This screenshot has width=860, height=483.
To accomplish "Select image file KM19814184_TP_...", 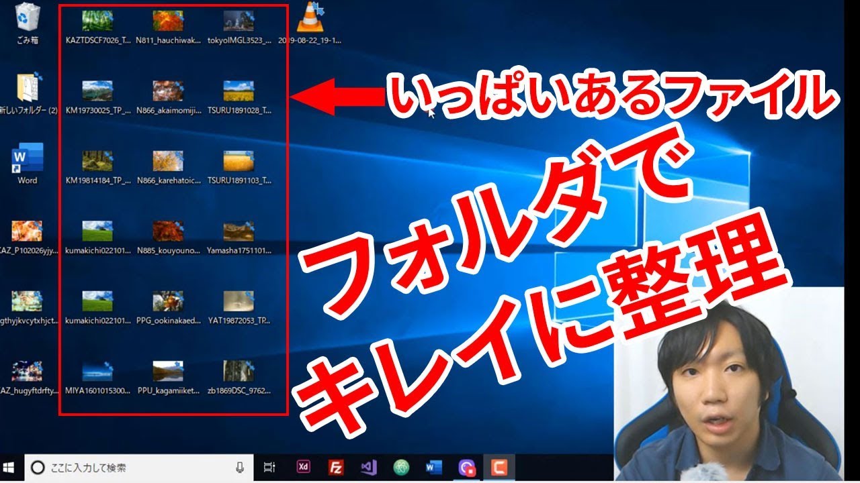I will click(97, 167).
